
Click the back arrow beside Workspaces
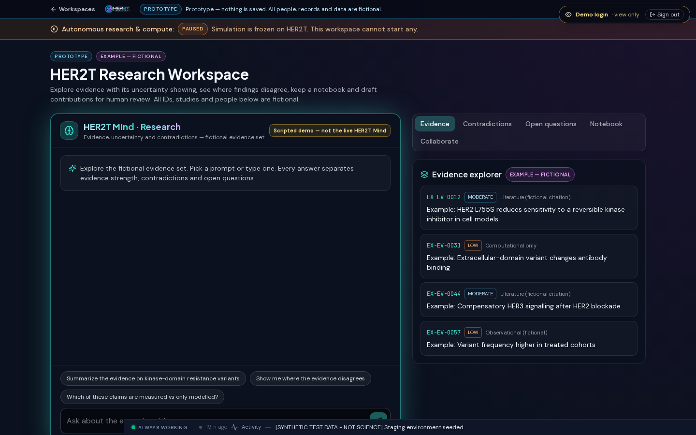53,9
